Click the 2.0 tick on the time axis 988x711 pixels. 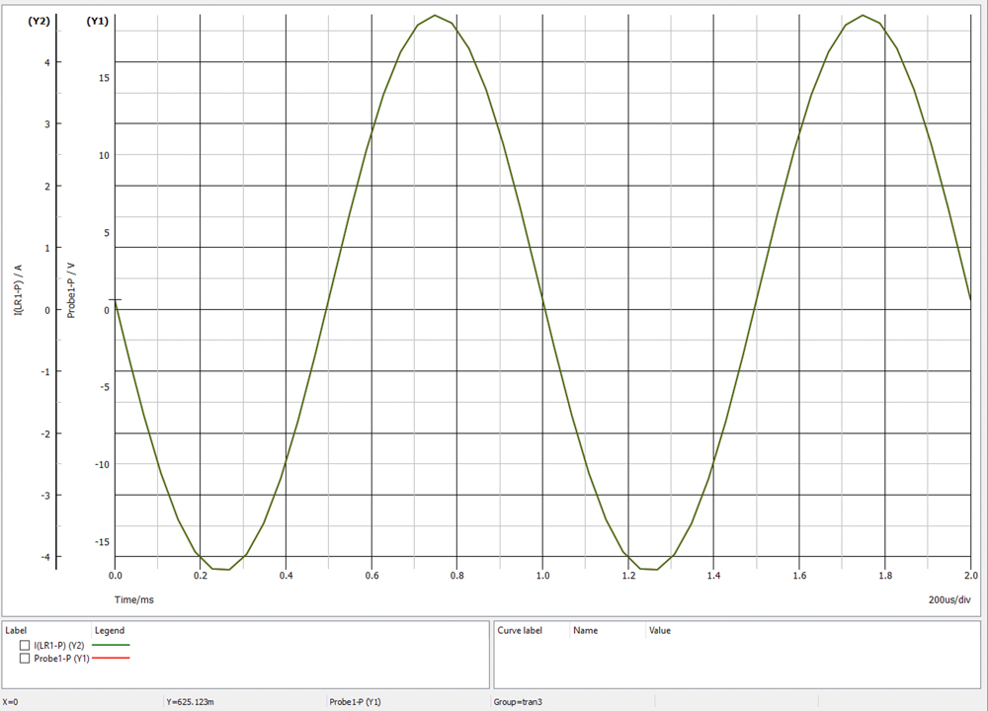pos(971,576)
